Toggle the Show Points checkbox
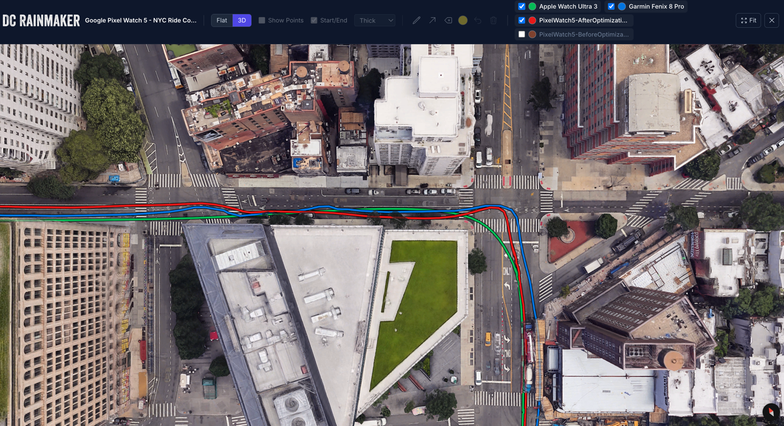Screen dimensions: 784x426 point(262,21)
